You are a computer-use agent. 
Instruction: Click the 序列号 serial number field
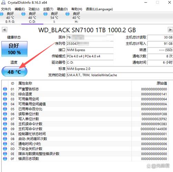pos(90,44)
